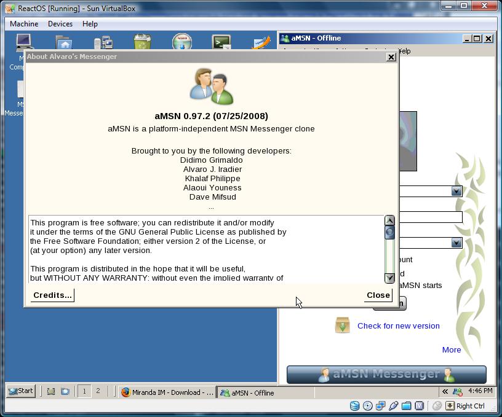Click the VirtualBox hard disk status icon
The width and height of the screenshot is (502, 417).
tap(355, 406)
